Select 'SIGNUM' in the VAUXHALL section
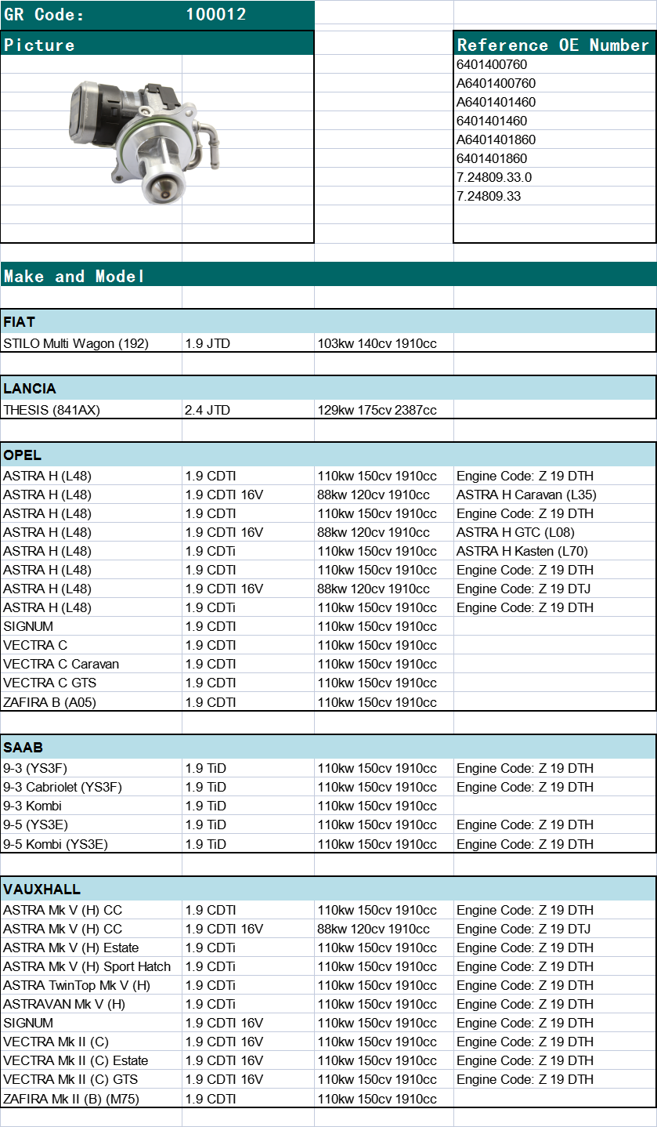The width and height of the screenshot is (657, 1127). click(x=28, y=1023)
